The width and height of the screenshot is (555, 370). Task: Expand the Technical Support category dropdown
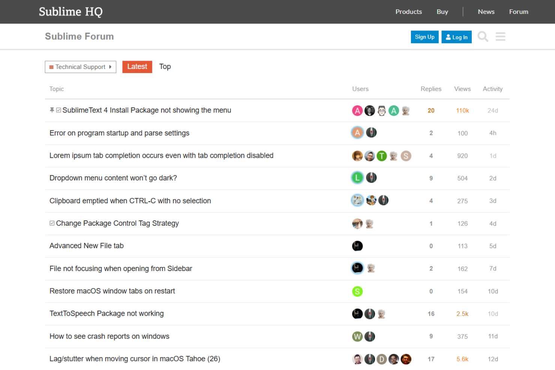point(81,67)
